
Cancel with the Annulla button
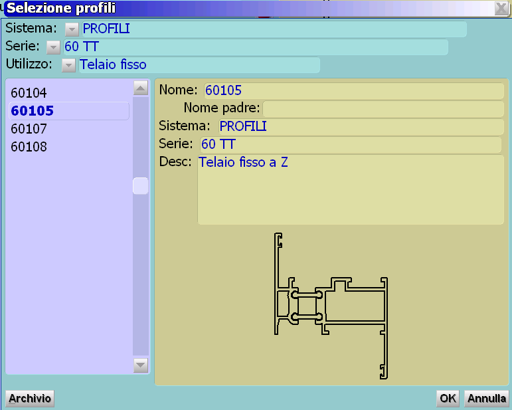click(487, 399)
